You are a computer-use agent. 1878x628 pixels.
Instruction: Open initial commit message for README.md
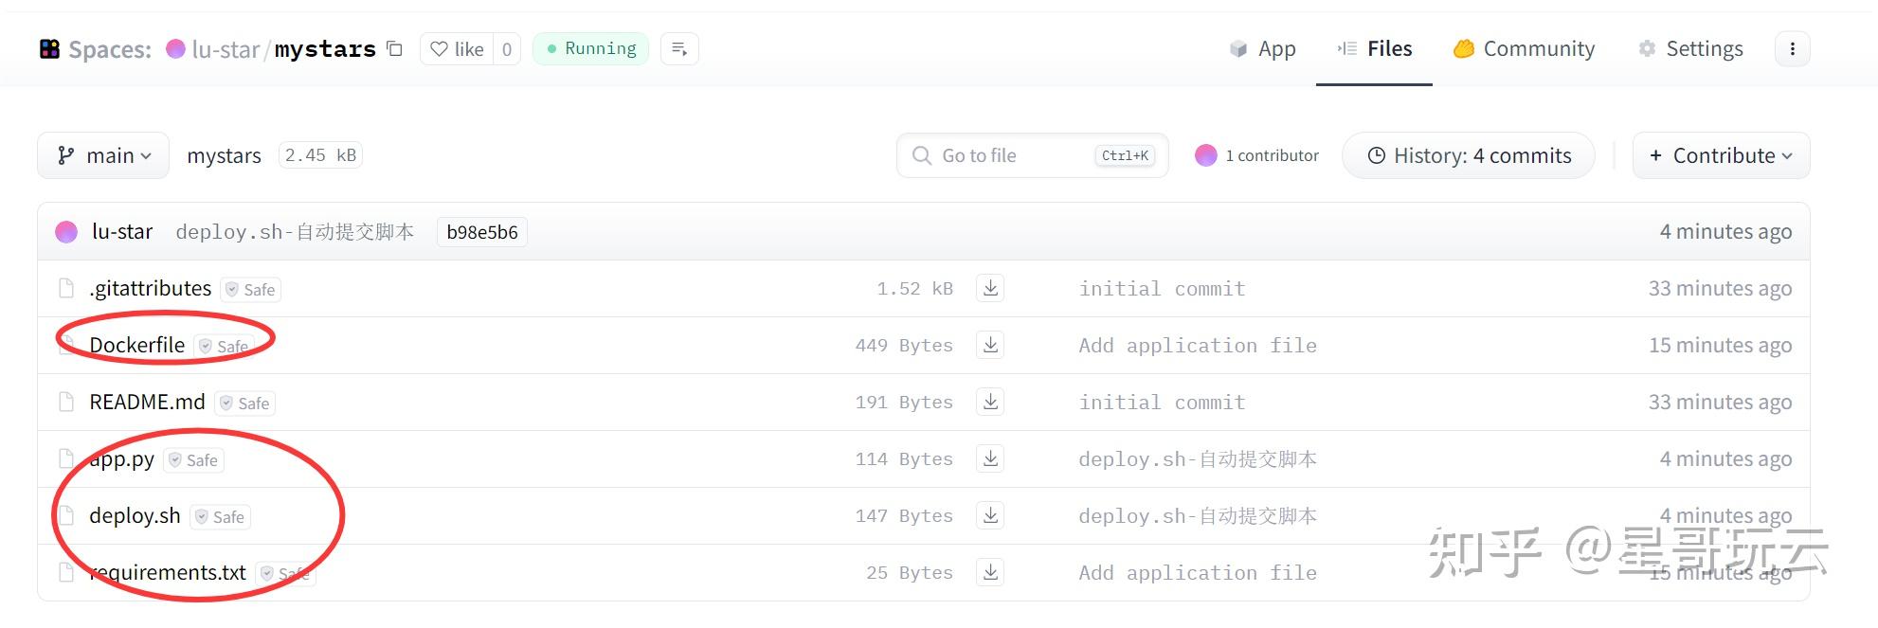coord(1162,403)
